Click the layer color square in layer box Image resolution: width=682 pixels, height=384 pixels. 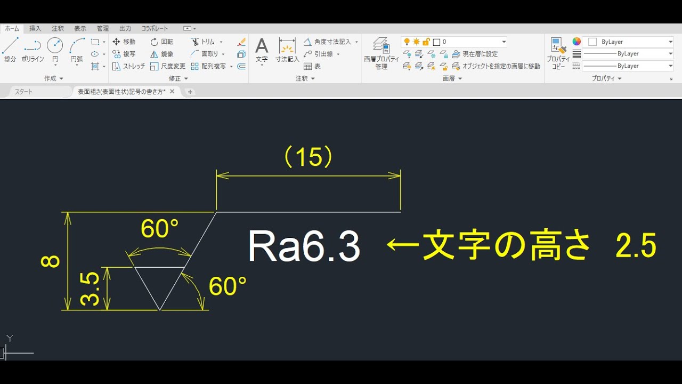436,42
